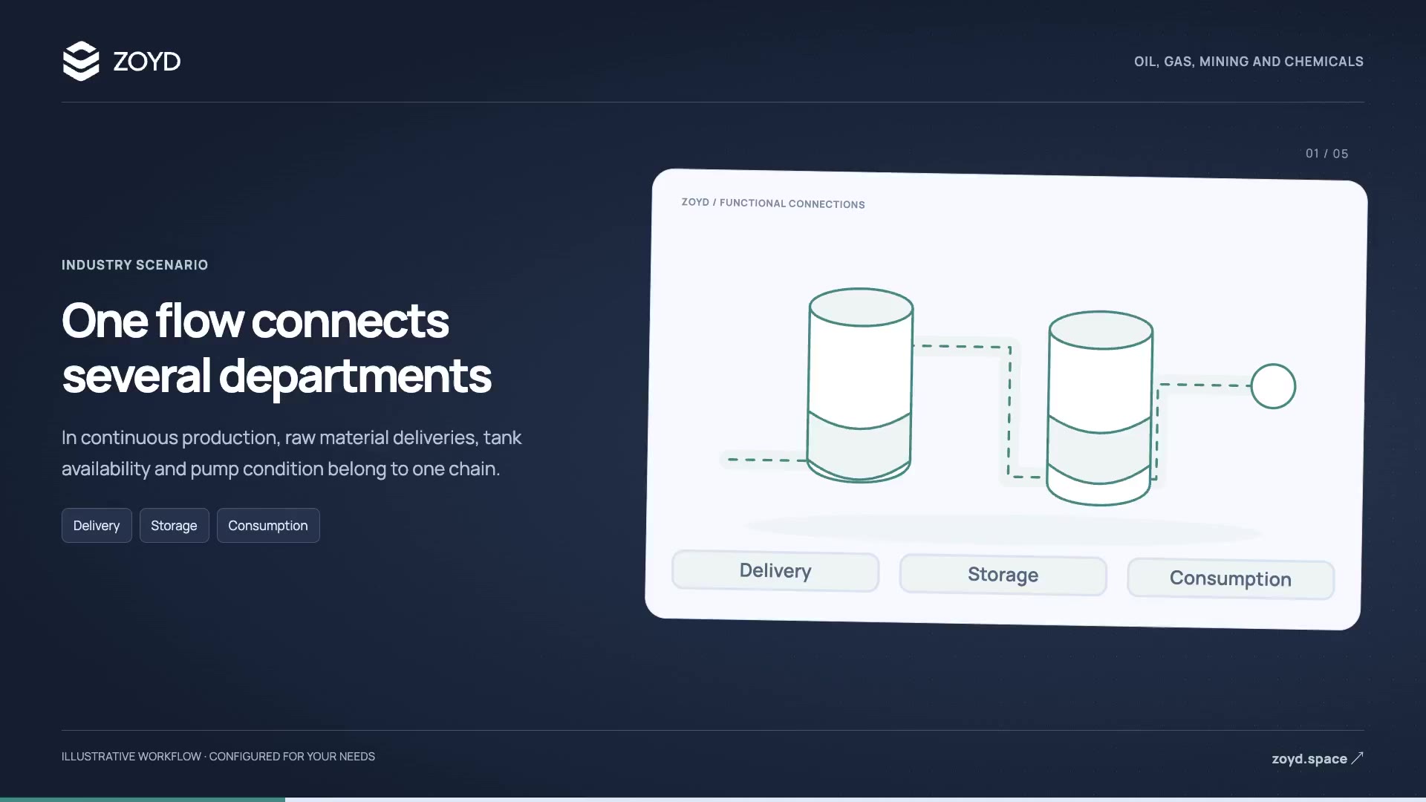The height and width of the screenshot is (802, 1426).
Task: Open the Storage stage in diagram card
Action: click(1003, 575)
